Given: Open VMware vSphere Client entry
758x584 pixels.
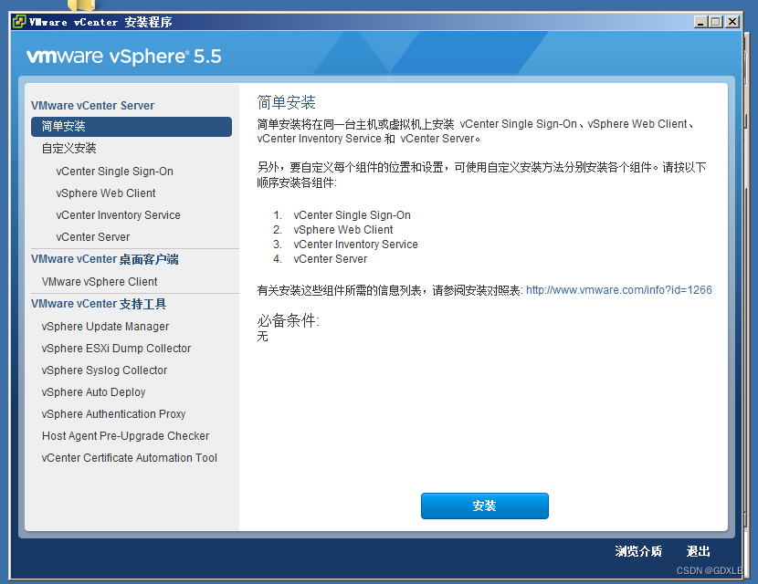Looking at the screenshot, I should click(x=100, y=282).
